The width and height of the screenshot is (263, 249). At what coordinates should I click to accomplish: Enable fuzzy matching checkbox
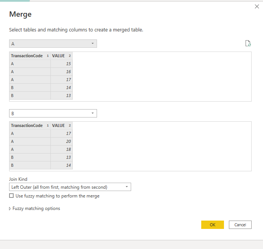coord(11,196)
